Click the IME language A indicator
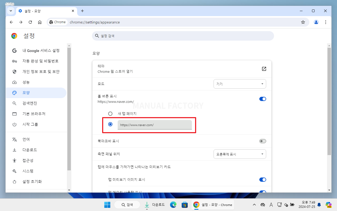The image size is (337, 211). pos(271,205)
